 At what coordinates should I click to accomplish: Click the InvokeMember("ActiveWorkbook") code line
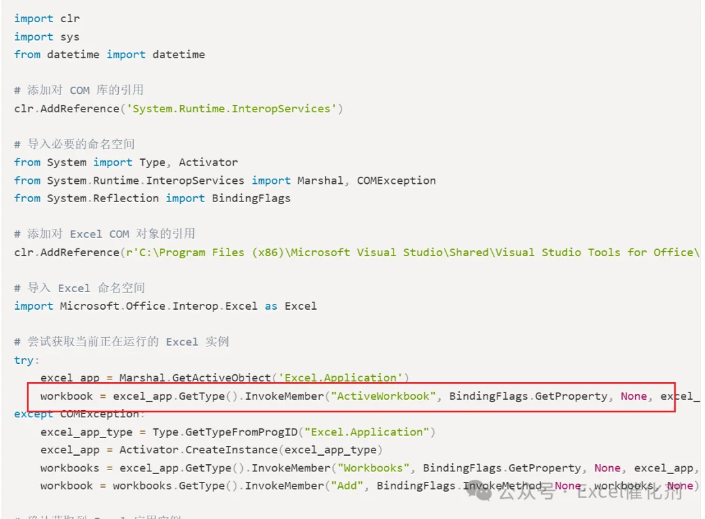click(x=370, y=396)
